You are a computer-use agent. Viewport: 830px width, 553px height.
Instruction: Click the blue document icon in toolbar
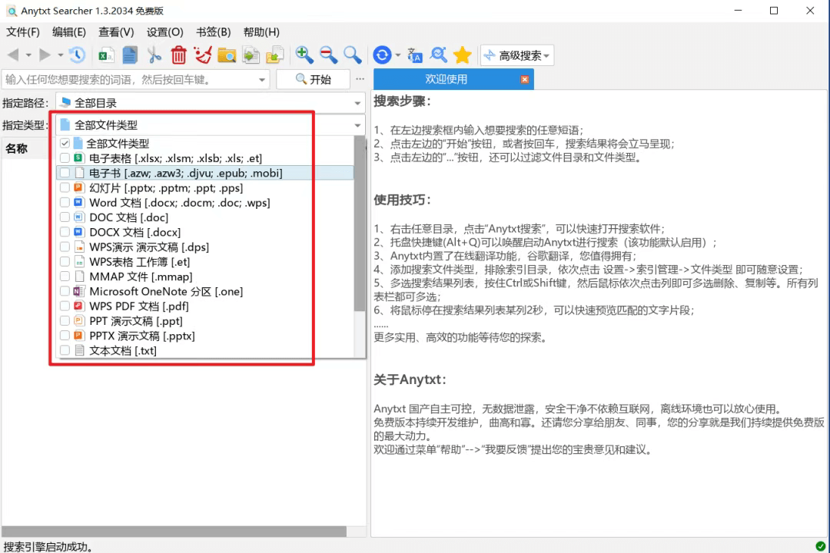click(x=130, y=55)
